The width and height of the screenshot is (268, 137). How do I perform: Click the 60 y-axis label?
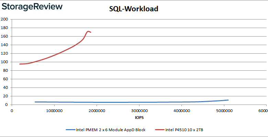click(5, 79)
